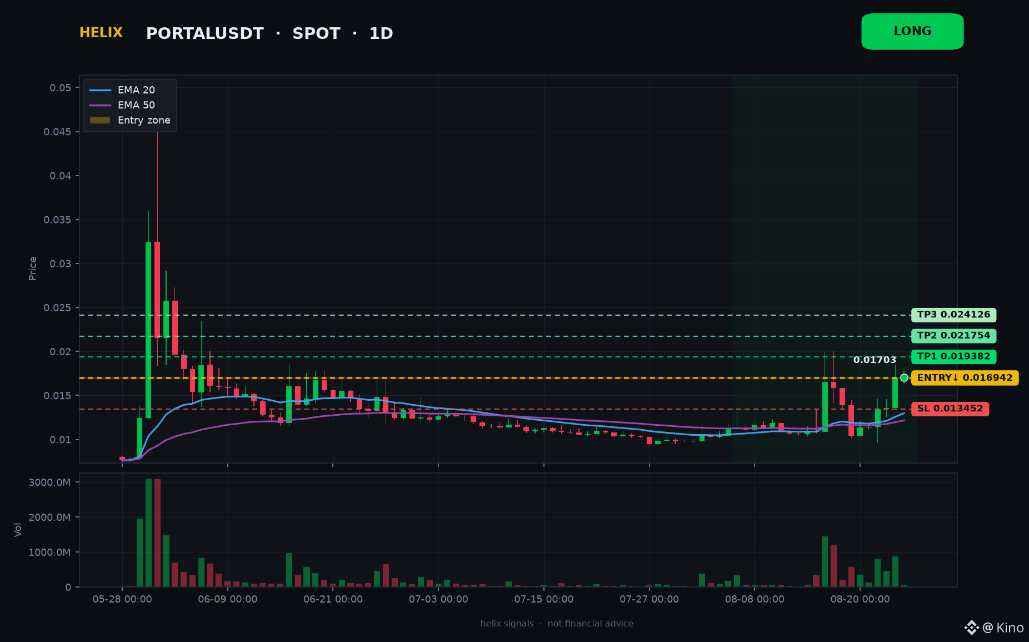Click the 0.01 price axis tick label
The width and height of the screenshot is (1029, 642).
pos(61,440)
